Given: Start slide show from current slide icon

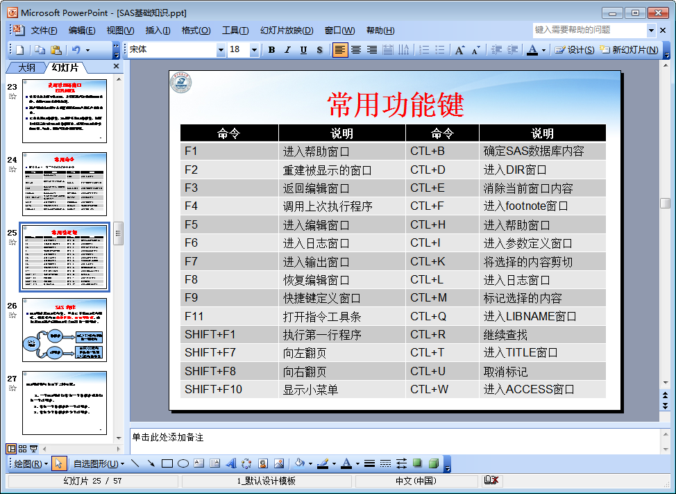Looking at the screenshot, I should (33, 449).
